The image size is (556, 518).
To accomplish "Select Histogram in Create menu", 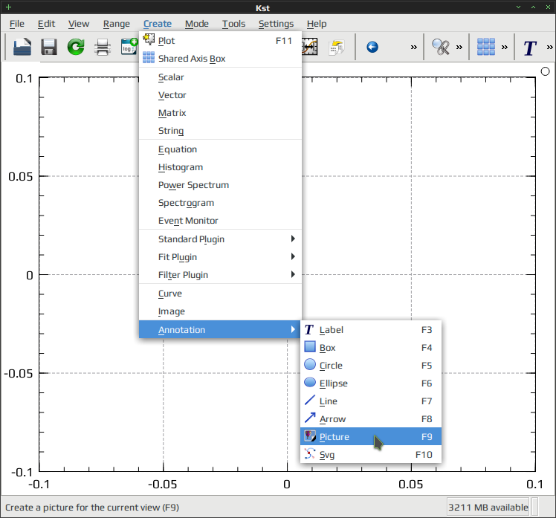I will coord(220,167).
